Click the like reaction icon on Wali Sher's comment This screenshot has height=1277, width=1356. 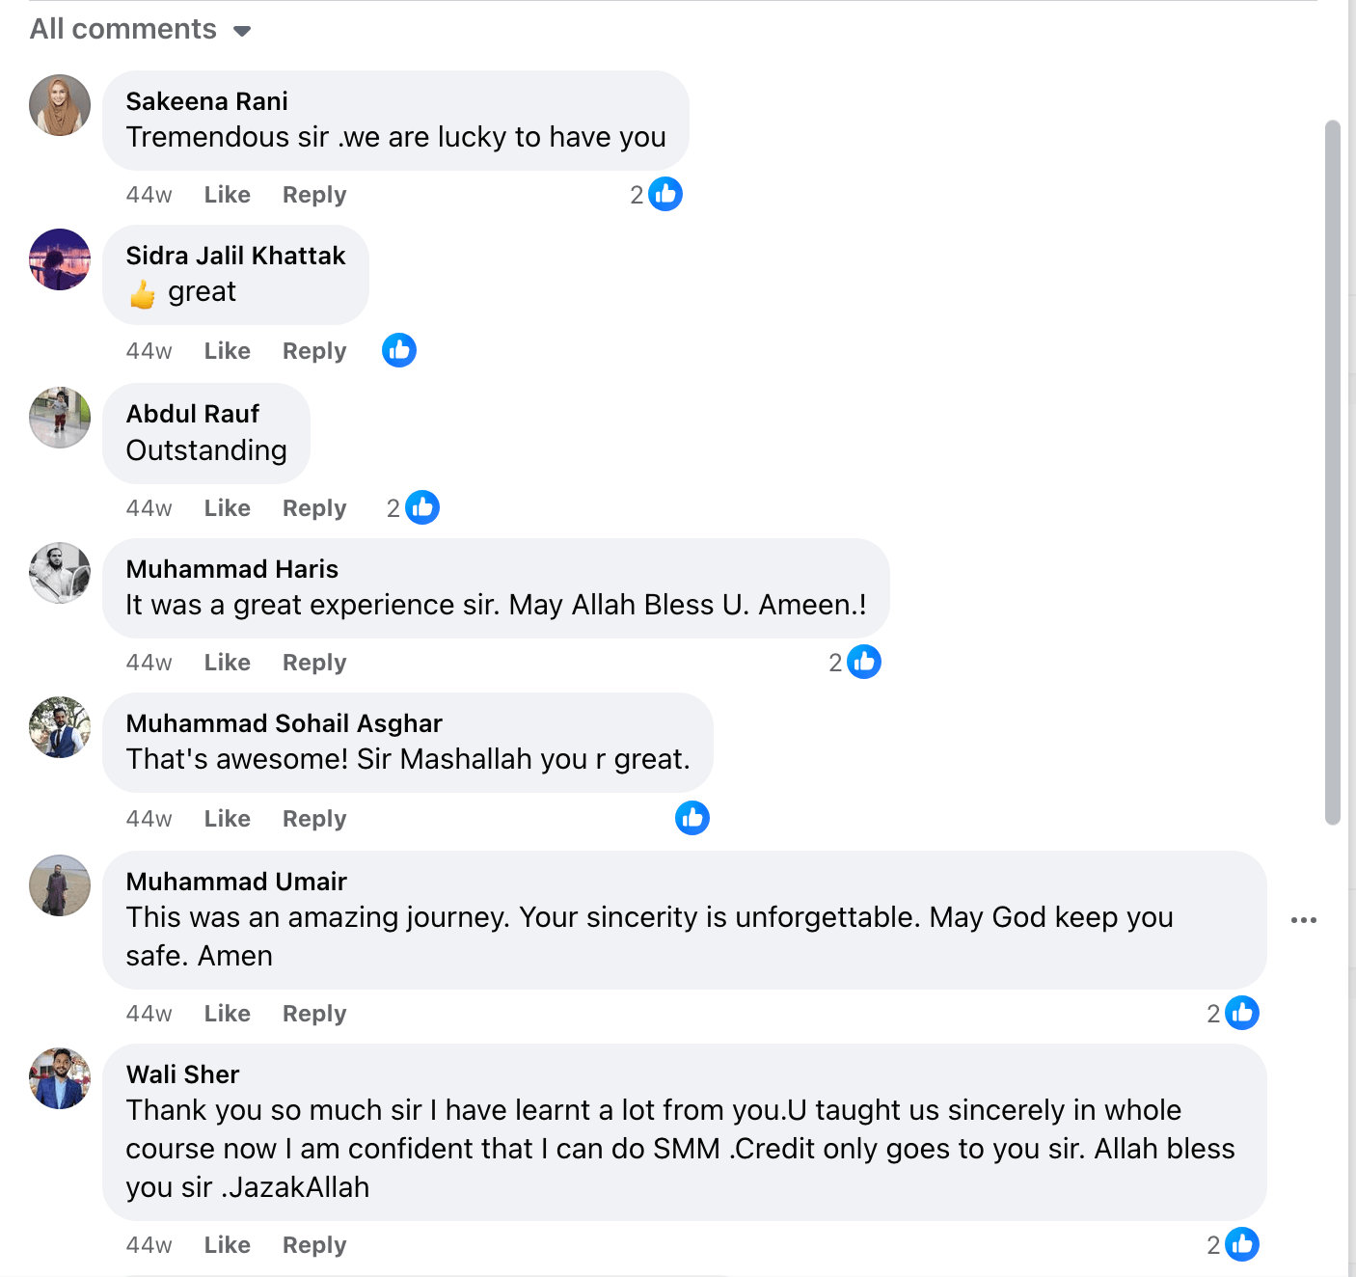[1242, 1244]
